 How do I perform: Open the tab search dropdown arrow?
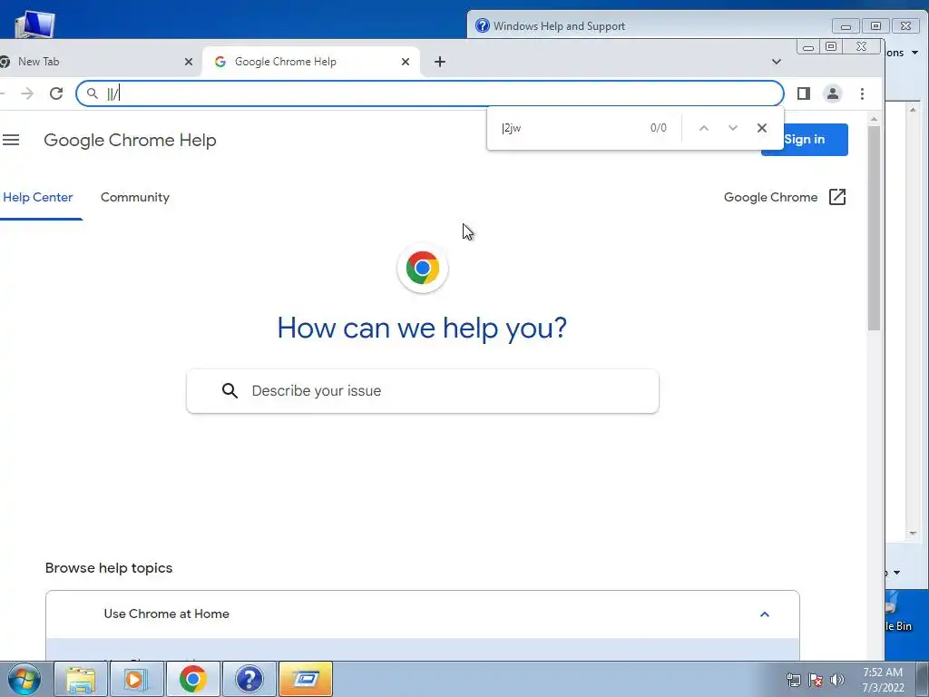point(777,62)
